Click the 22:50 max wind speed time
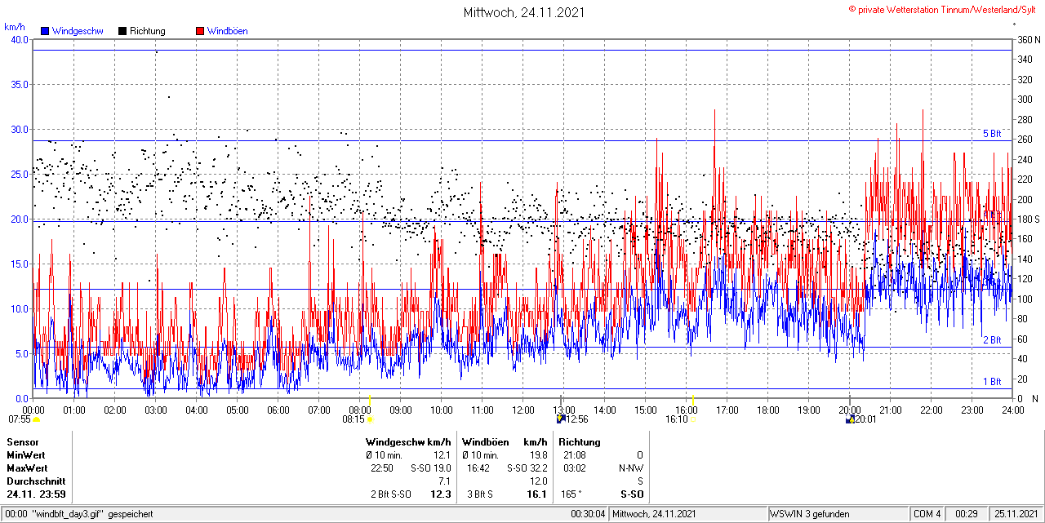 382,468
